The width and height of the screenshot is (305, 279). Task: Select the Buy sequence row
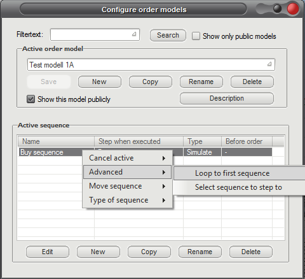tap(145, 152)
